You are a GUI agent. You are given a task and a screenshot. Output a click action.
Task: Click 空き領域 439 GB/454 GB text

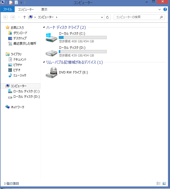point(77,56)
